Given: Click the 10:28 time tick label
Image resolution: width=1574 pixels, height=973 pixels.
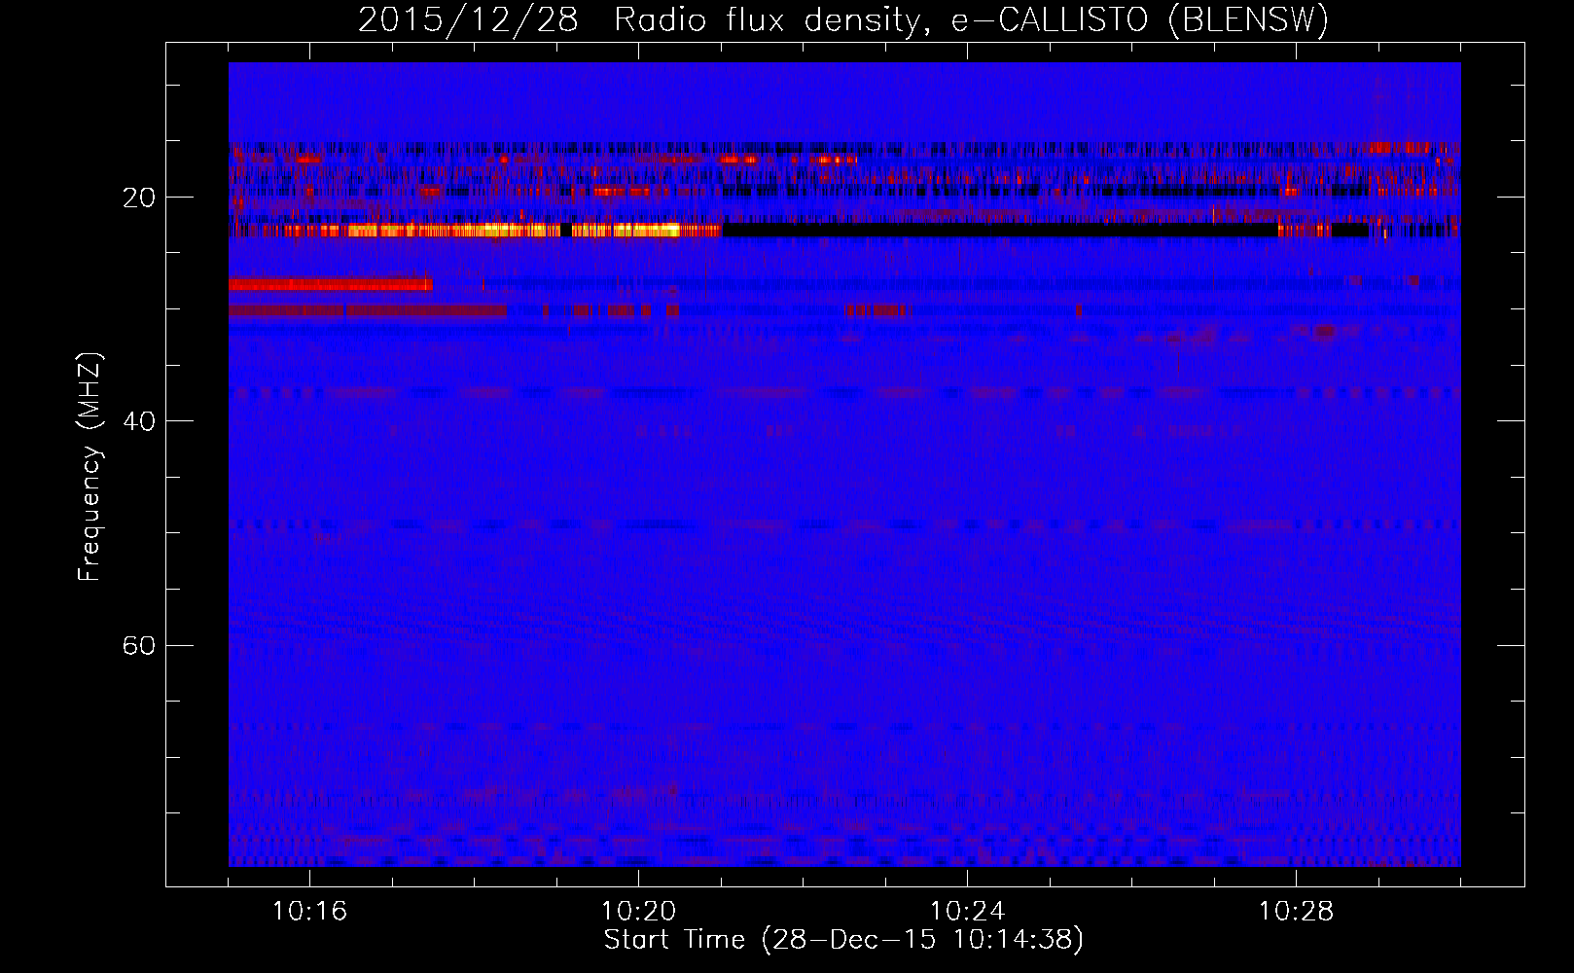Looking at the screenshot, I should click(x=1296, y=912).
